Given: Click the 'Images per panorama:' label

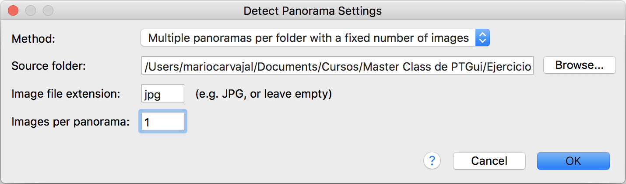Looking at the screenshot, I should click(70, 122).
